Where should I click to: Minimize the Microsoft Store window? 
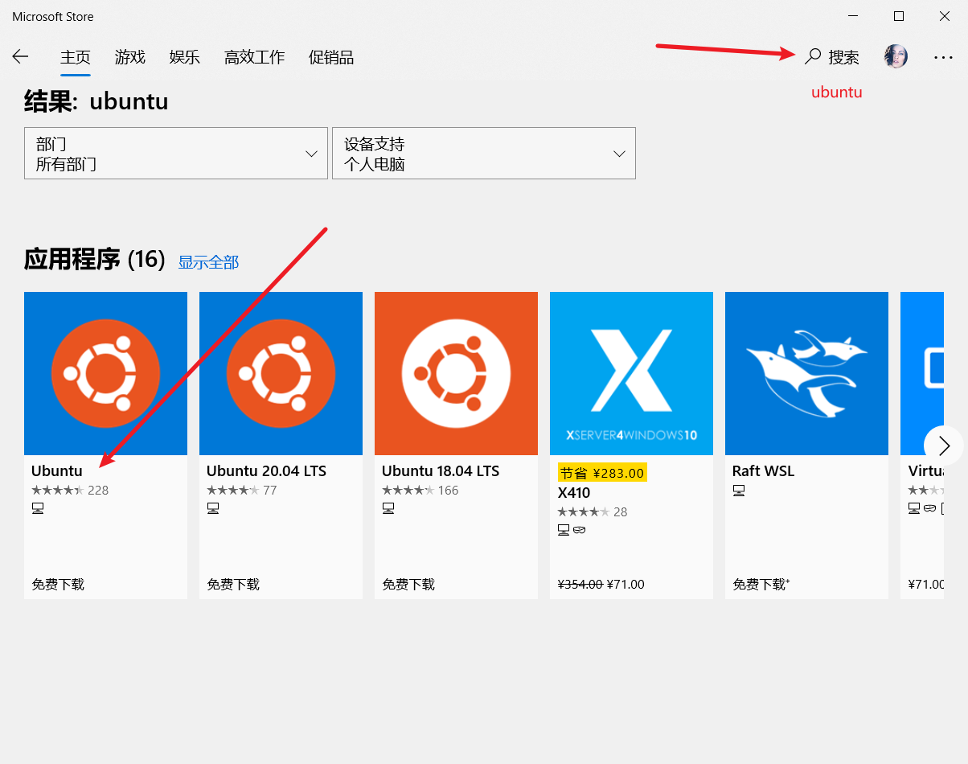[852, 16]
